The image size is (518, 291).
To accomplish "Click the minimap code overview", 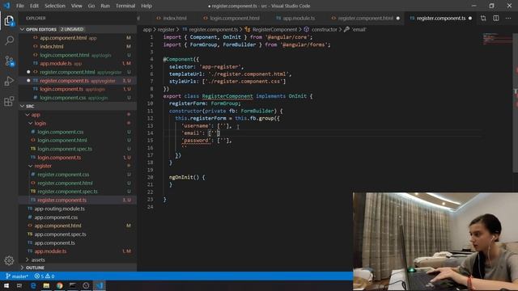I will [x=497, y=39].
